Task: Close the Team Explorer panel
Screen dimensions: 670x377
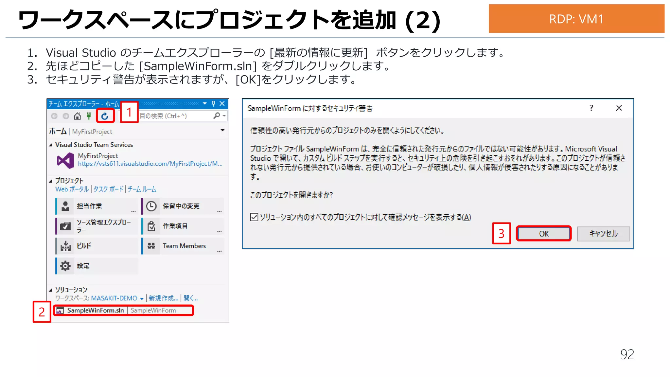Action: pyautogui.click(x=222, y=103)
